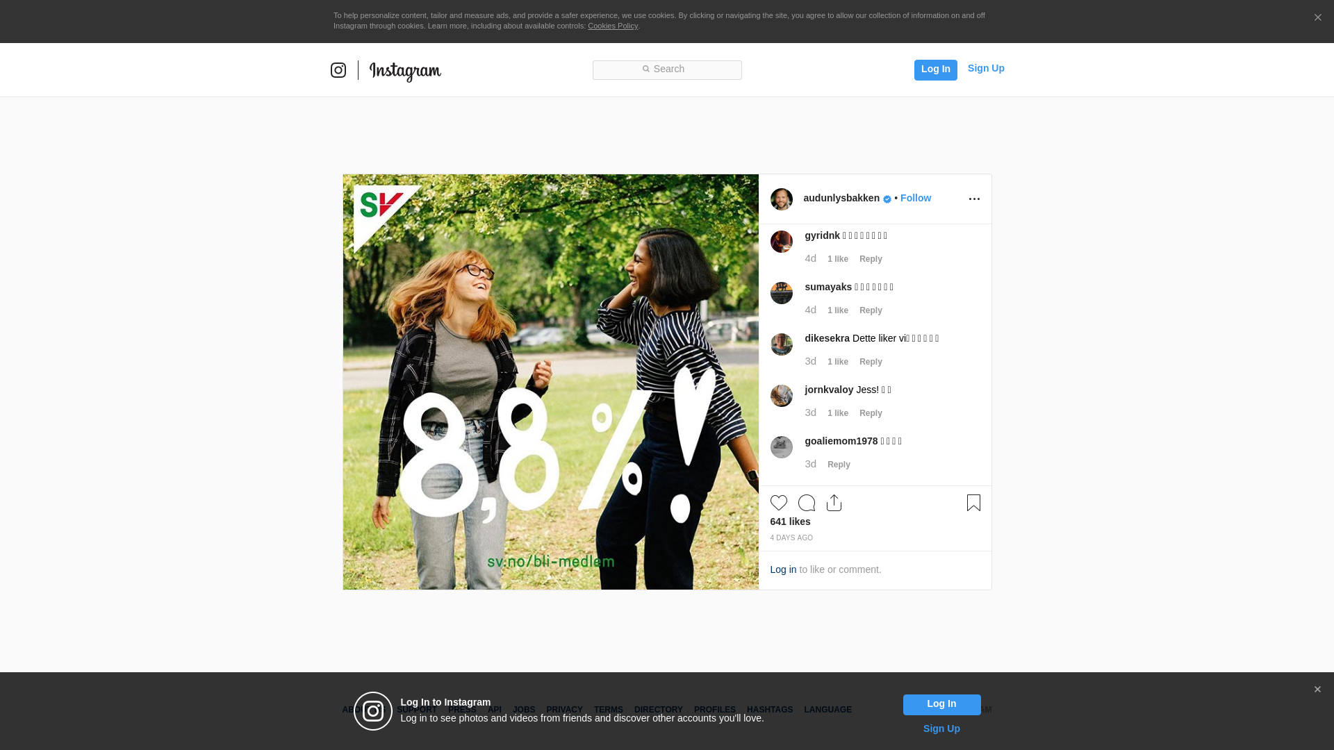The image size is (1334, 750).
Task: Open the audunlysbakken username link
Action: coord(841,198)
